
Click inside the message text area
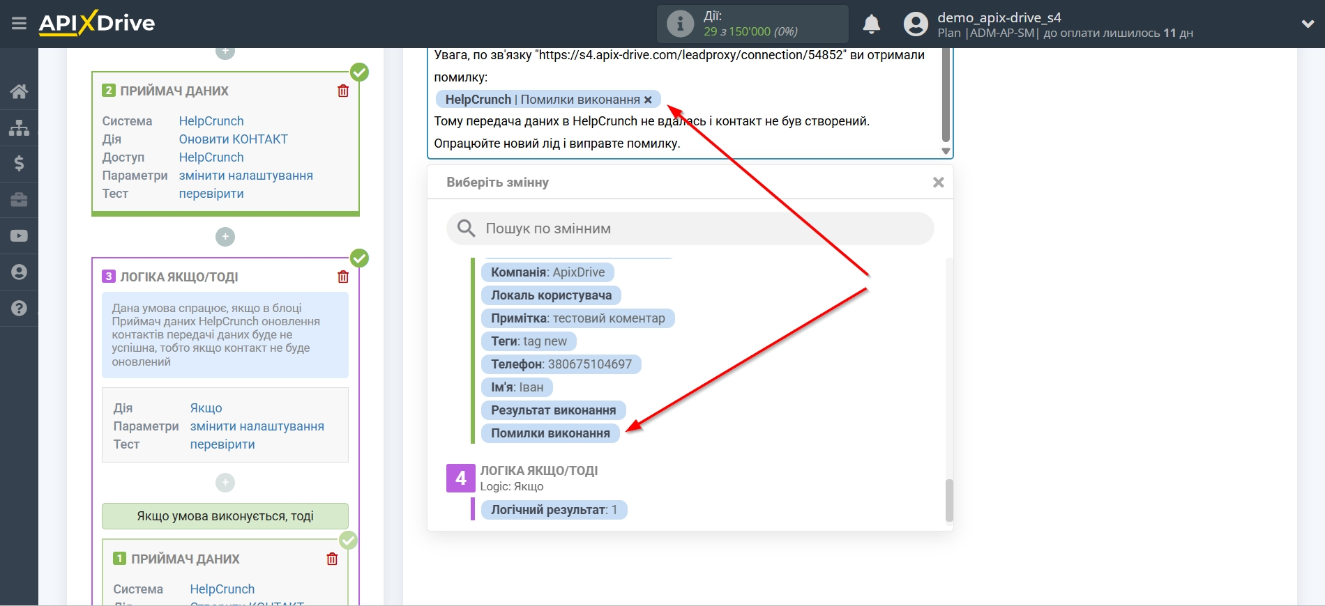[x=683, y=103]
